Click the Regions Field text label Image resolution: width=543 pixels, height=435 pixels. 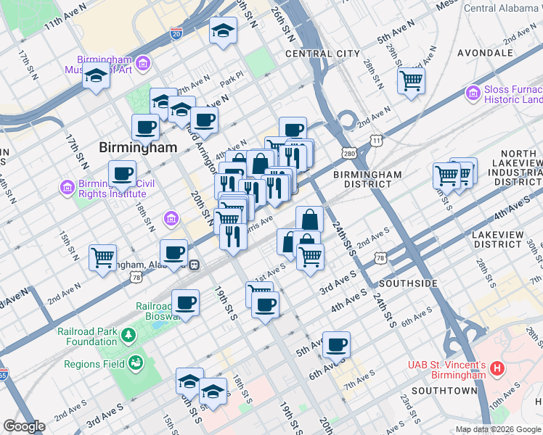[94, 364]
